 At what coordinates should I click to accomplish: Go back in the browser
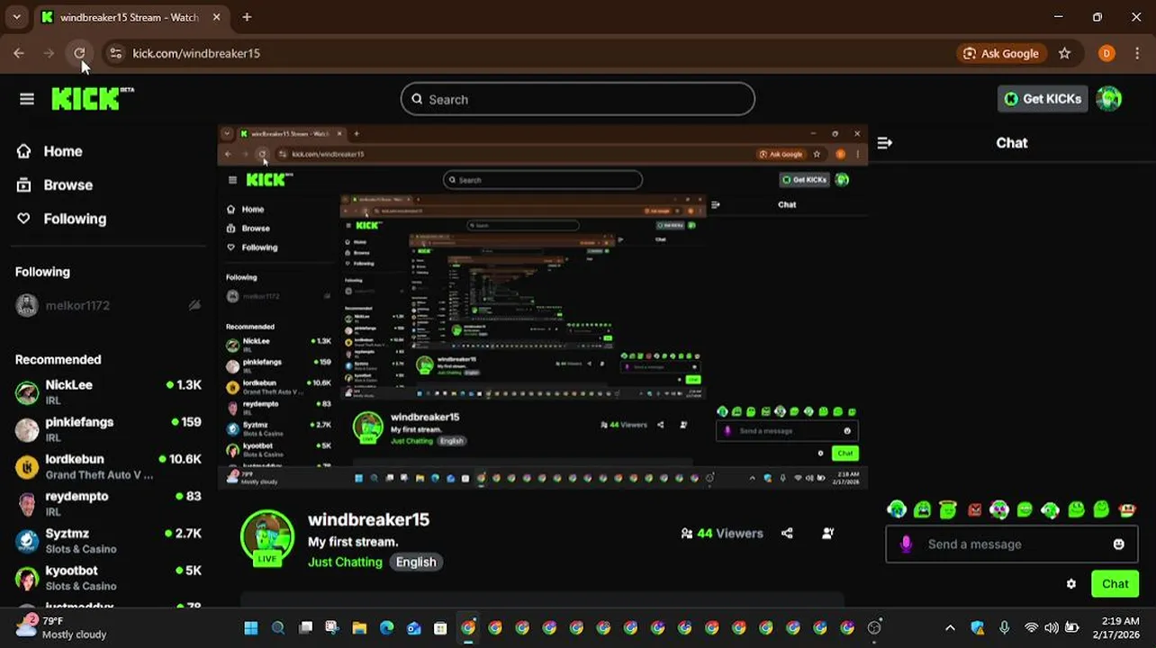point(19,53)
